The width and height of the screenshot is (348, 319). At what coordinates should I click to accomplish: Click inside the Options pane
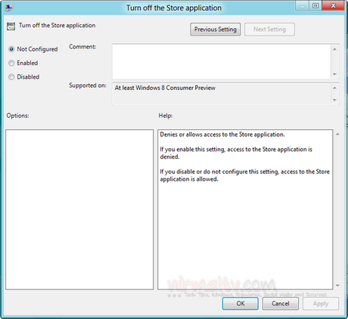coord(79,209)
